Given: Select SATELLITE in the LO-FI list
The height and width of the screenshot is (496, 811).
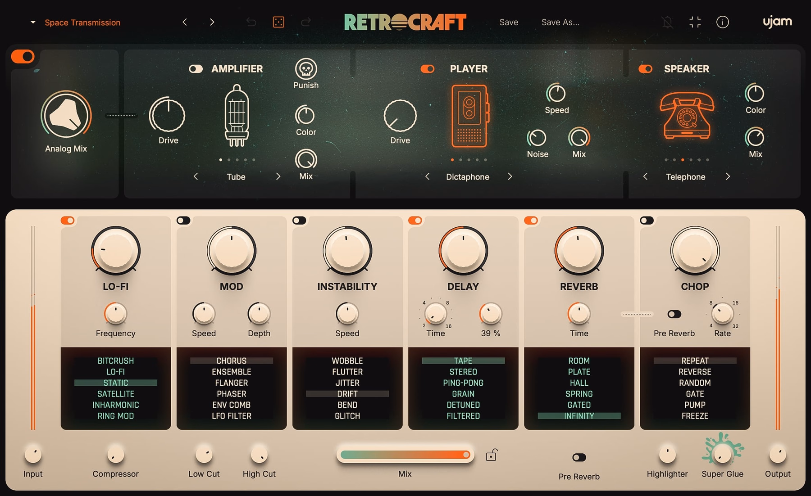Looking at the screenshot, I should click(116, 394).
